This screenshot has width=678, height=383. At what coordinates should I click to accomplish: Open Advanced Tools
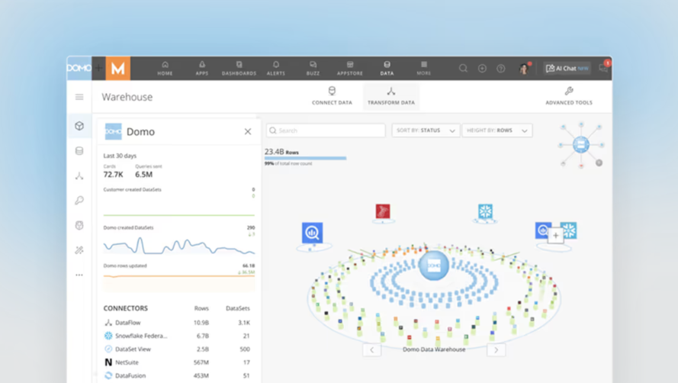[x=569, y=96]
